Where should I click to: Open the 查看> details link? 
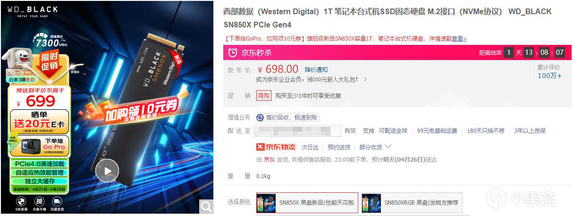coord(459,39)
